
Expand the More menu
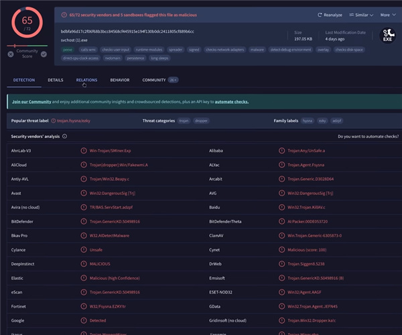[388, 15]
